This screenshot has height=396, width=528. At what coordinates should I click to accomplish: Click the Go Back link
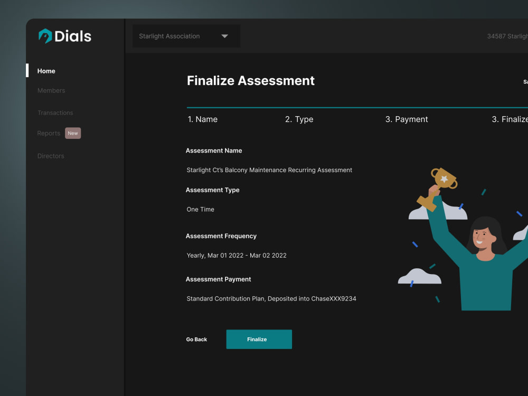[196, 340]
